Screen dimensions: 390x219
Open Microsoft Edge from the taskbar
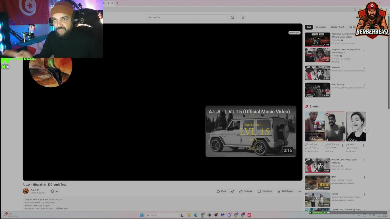196,215
